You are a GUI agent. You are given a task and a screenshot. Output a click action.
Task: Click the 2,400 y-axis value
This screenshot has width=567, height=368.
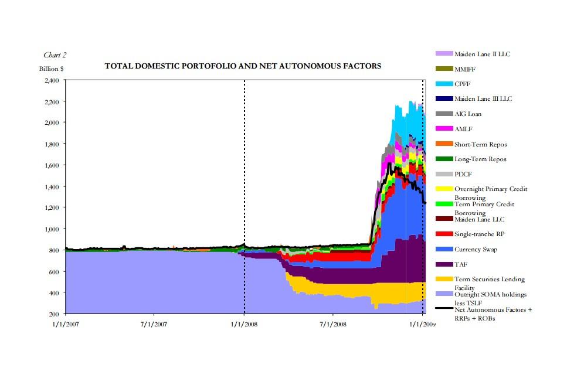[x=52, y=80]
